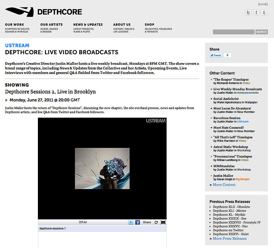Click the SEARCH button
The width and height of the screenshot is (274, 248).
click(x=261, y=32)
